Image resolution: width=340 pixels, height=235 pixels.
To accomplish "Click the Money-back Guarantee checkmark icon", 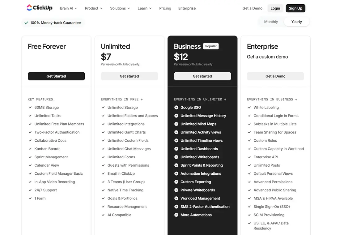I will (26, 23).
